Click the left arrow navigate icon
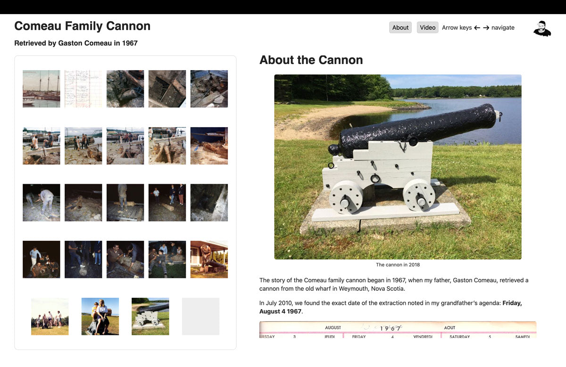Image resolution: width=566 pixels, height=367 pixels. click(477, 27)
